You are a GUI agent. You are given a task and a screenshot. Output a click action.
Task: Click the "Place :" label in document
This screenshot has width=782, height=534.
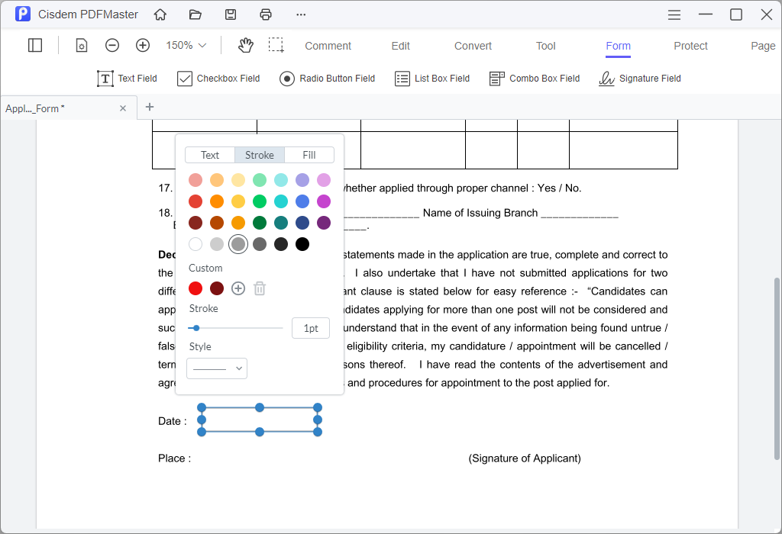175,458
